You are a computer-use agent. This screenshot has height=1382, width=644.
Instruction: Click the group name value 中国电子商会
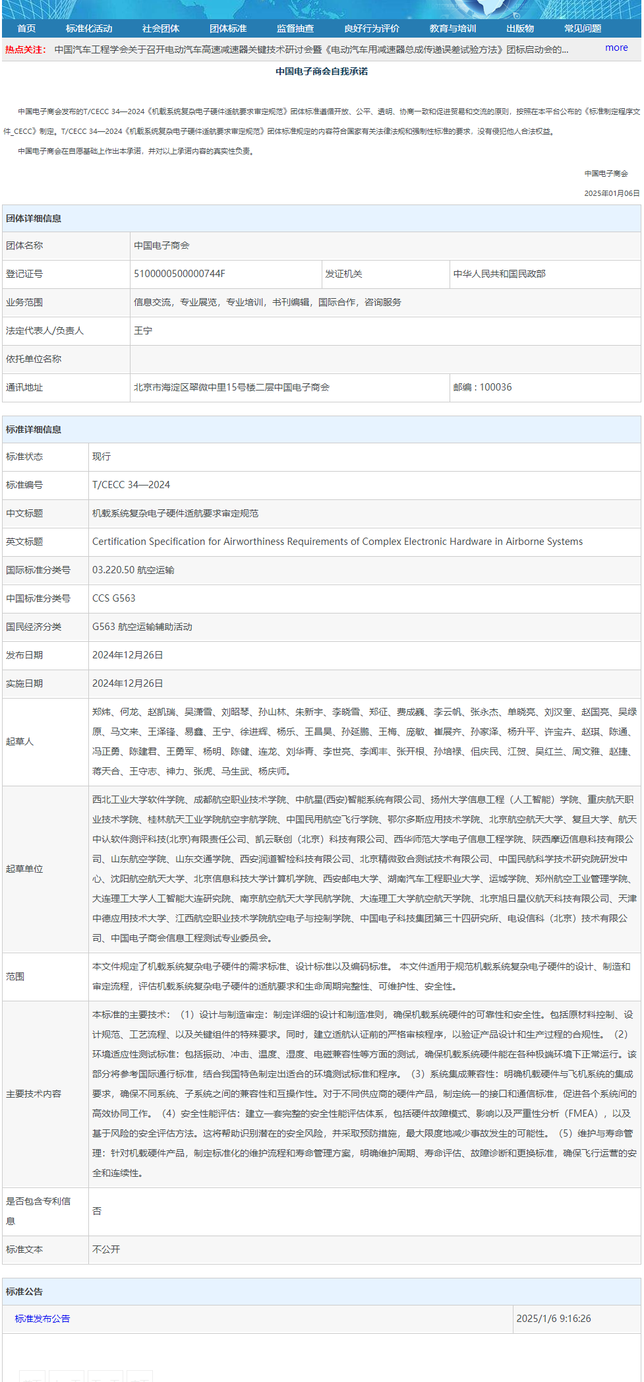pos(161,245)
